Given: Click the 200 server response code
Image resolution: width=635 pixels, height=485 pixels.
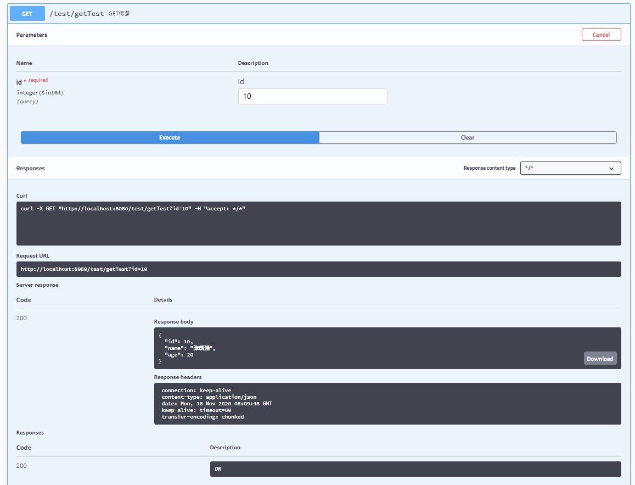Looking at the screenshot, I should point(21,318).
